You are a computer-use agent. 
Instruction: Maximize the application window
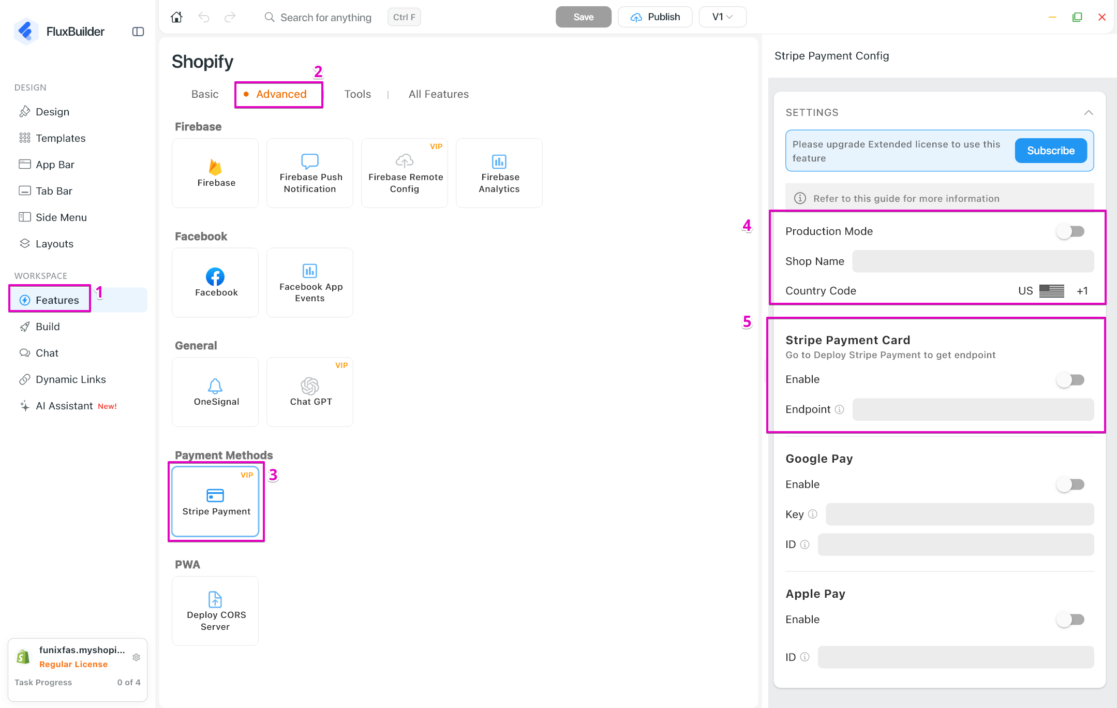1077,17
